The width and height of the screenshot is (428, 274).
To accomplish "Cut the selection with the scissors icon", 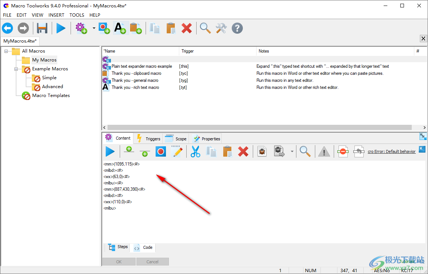I will tap(196, 151).
